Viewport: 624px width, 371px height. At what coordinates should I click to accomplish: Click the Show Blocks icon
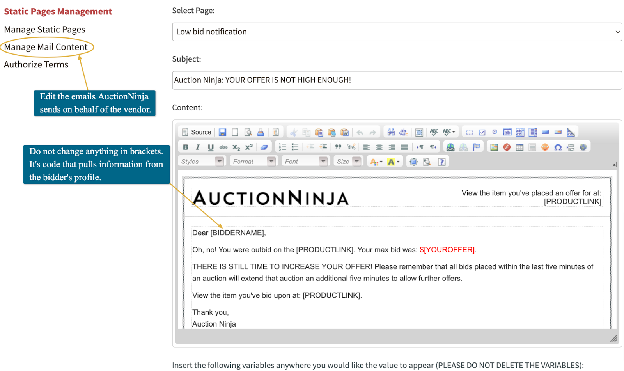(x=427, y=162)
